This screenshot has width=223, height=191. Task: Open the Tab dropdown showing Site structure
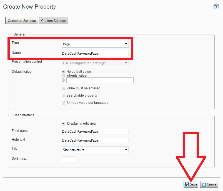pyautogui.click(x=95, y=150)
